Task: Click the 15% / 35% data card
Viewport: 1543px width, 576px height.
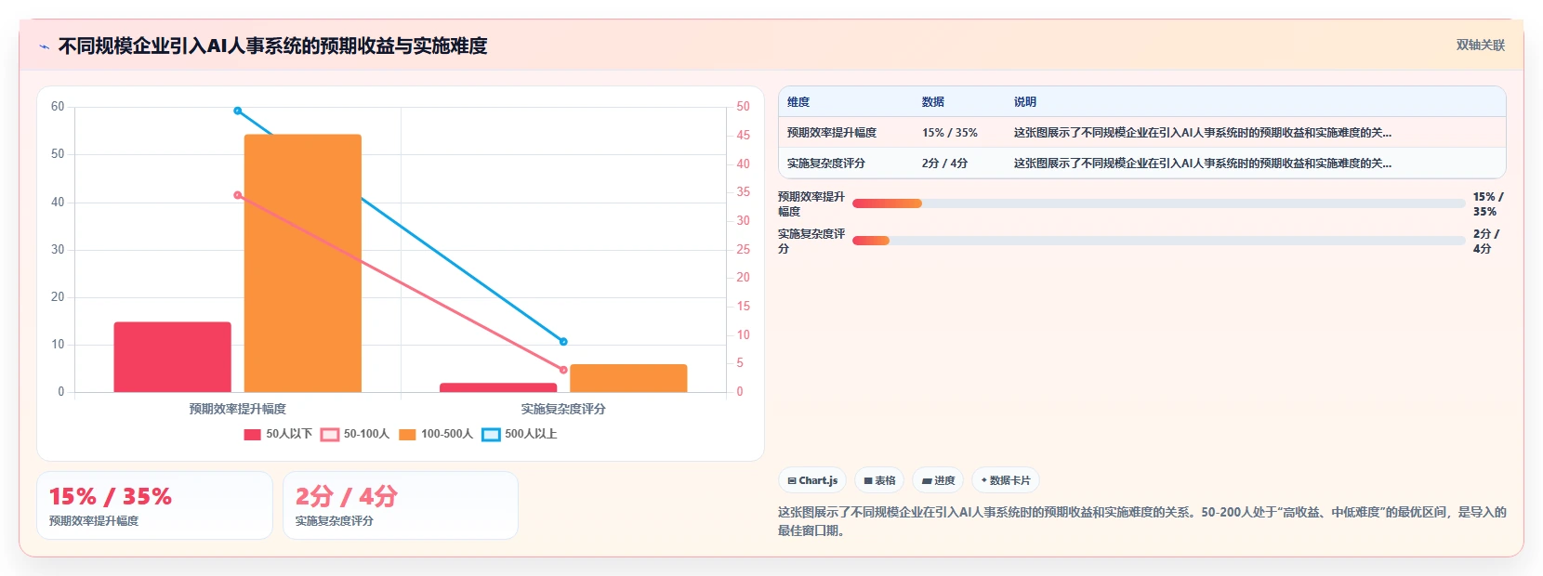Action: pyautogui.click(x=154, y=505)
